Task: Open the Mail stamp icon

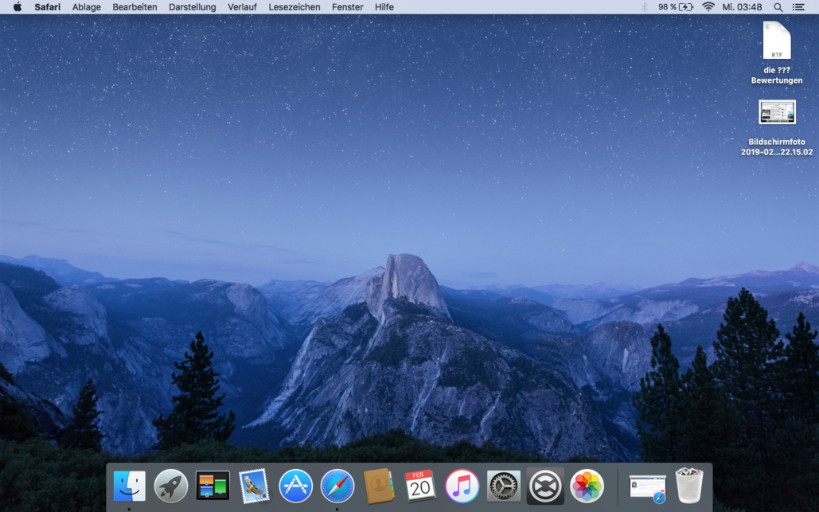Action: pos(254,486)
